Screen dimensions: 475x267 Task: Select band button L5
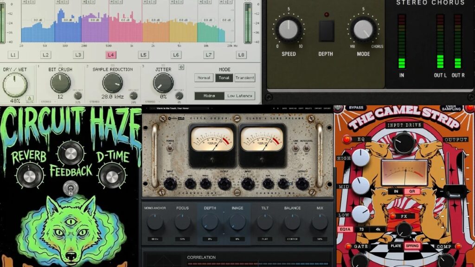click(143, 55)
